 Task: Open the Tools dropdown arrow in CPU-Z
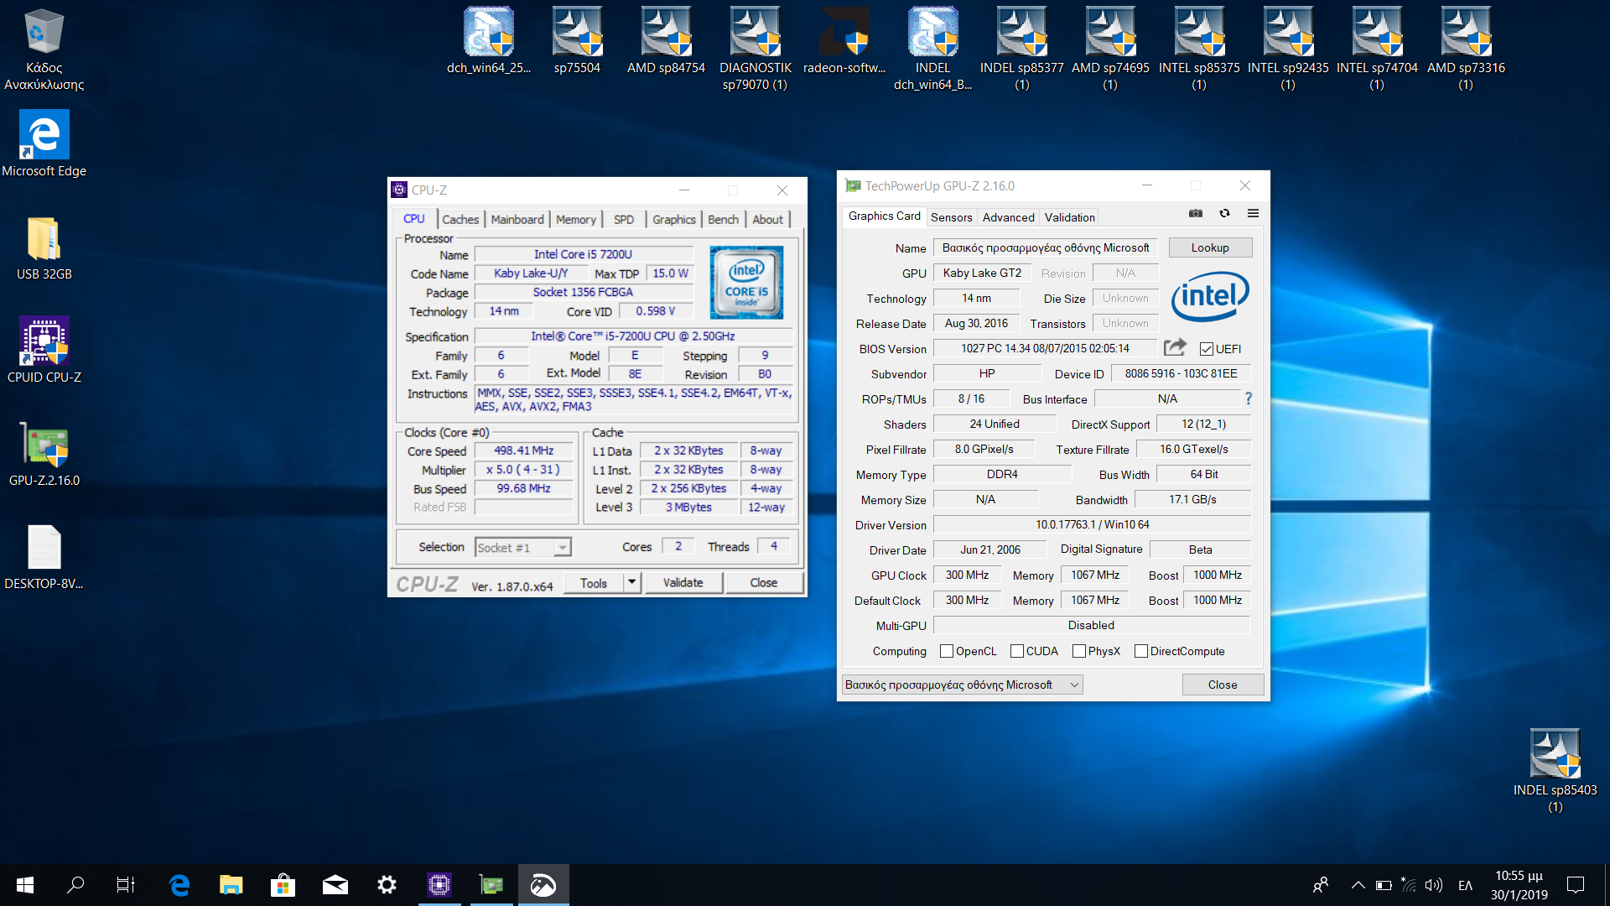click(x=631, y=582)
